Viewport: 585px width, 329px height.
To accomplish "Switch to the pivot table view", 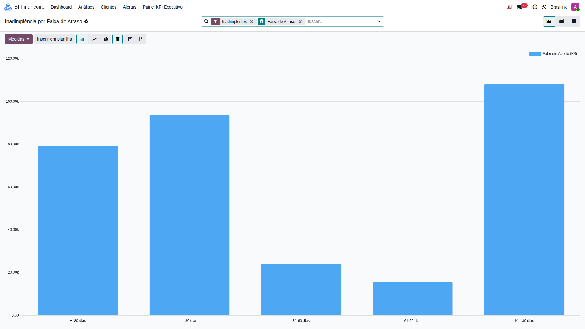I will (x=562, y=21).
